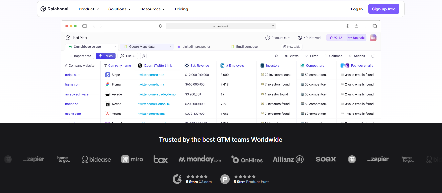Open the Views menu

pos(291,56)
